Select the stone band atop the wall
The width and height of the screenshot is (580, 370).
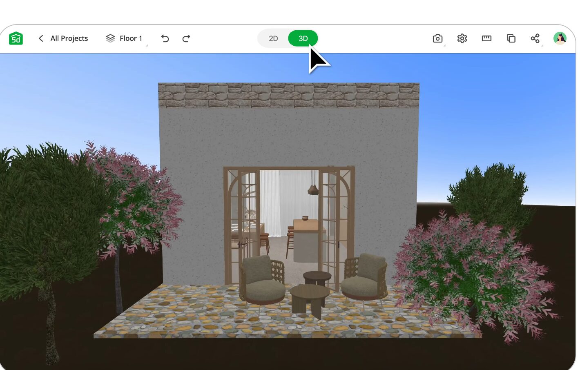click(288, 95)
